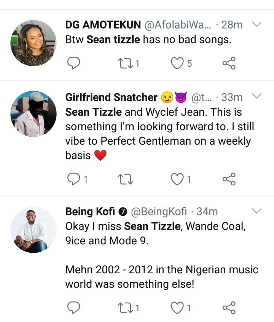Expand menu chevron on Girlfriend Snatcher's tweet

click(x=257, y=96)
